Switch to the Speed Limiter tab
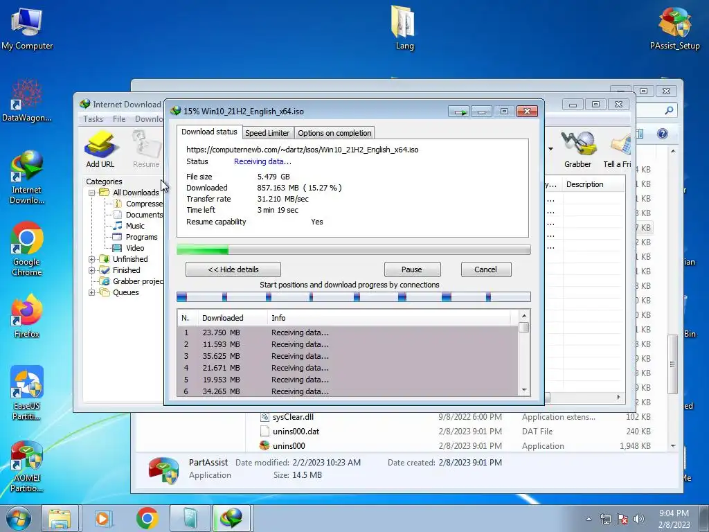The height and width of the screenshot is (532, 709). pyautogui.click(x=267, y=133)
